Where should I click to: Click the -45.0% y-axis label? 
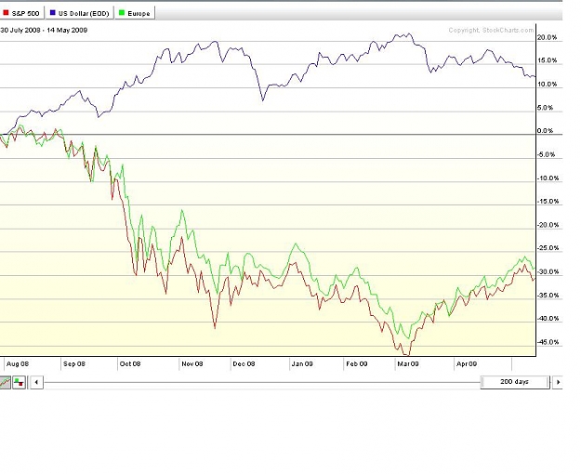(x=548, y=342)
